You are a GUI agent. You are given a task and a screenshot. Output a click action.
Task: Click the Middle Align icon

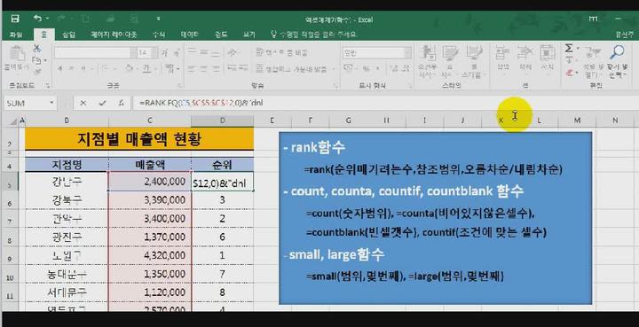tap(203, 53)
